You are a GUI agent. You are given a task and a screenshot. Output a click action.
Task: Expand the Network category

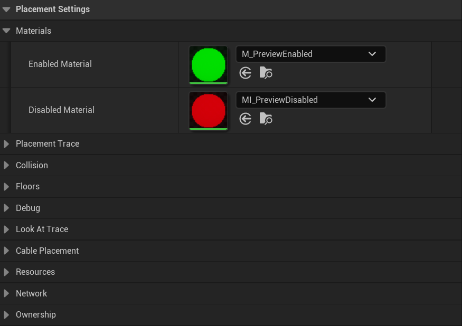pyautogui.click(x=6, y=293)
